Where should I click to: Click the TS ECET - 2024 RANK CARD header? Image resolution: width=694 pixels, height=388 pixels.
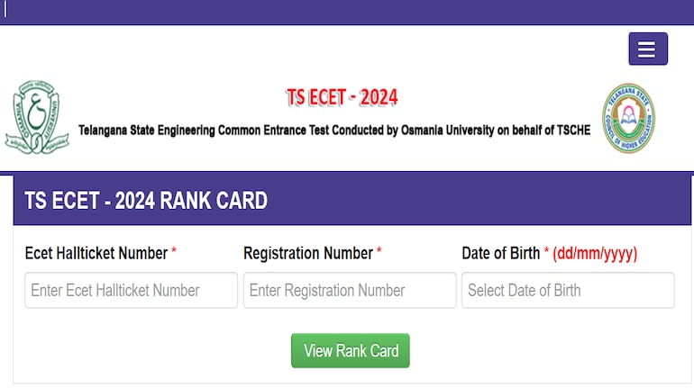pyautogui.click(x=146, y=201)
